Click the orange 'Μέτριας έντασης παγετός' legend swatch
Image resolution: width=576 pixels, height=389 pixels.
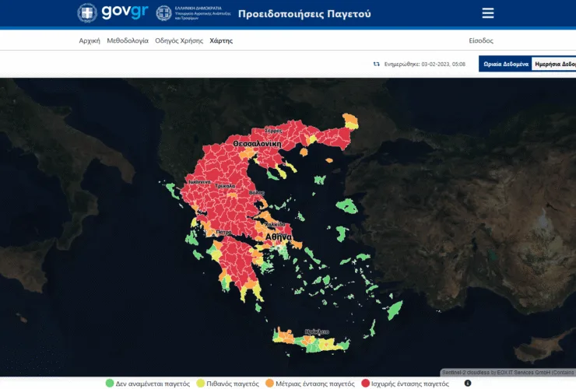[269, 384]
